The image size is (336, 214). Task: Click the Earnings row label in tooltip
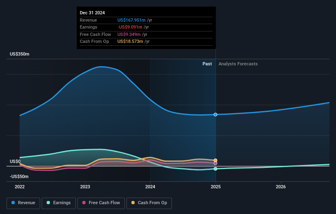(x=88, y=27)
